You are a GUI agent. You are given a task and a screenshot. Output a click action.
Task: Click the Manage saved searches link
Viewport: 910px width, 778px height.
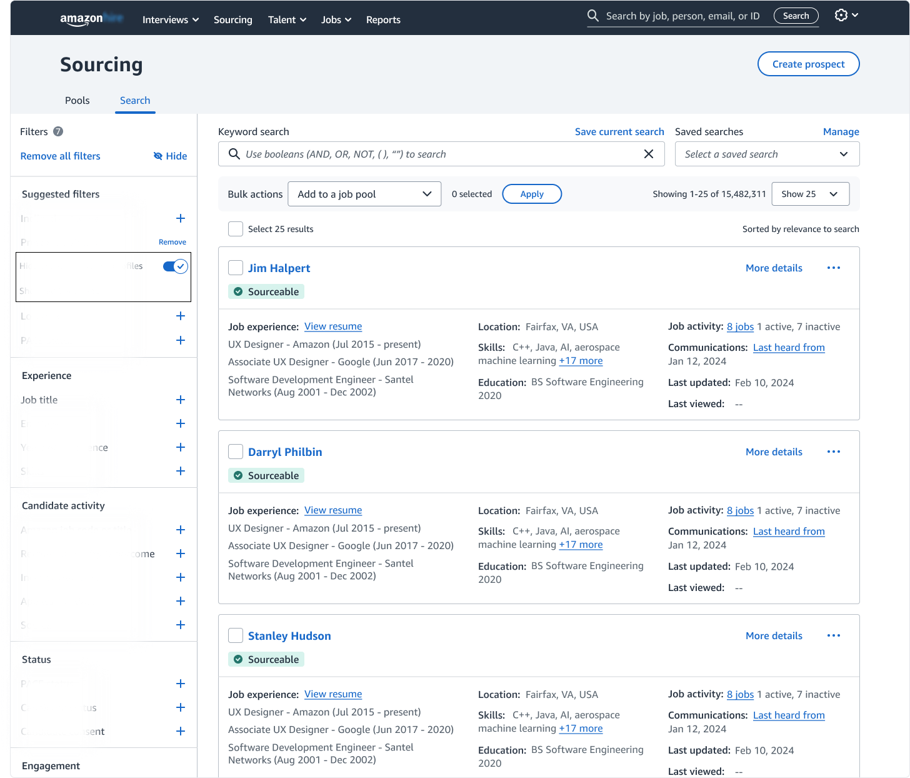(841, 131)
